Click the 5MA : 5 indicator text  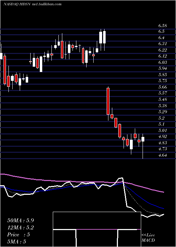16,242
